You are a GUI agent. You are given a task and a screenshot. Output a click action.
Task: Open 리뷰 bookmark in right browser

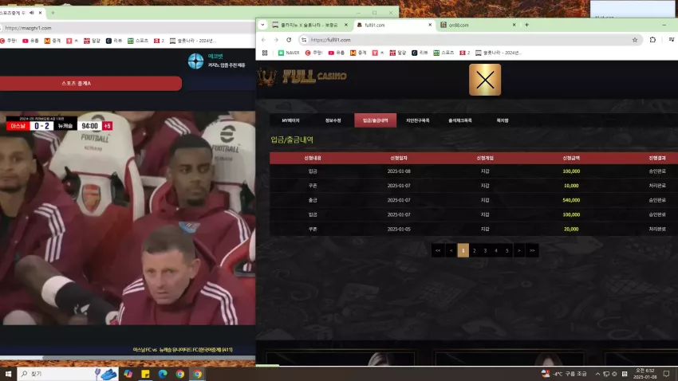pos(420,53)
